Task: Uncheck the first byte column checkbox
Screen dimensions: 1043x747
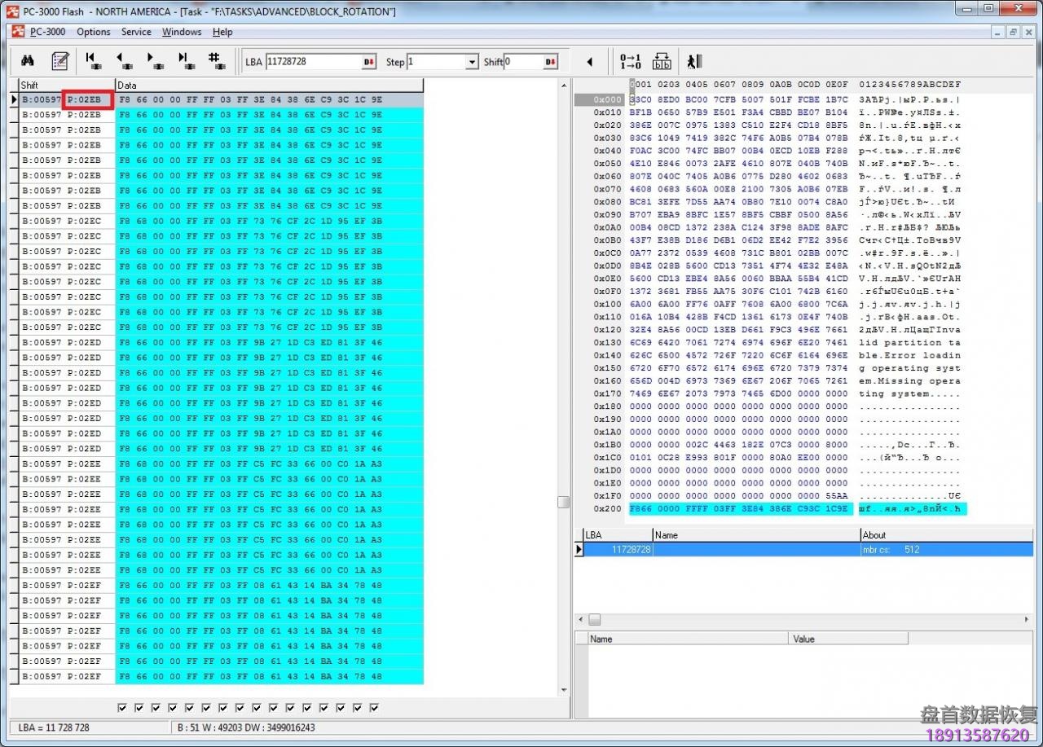Action: coord(122,708)
